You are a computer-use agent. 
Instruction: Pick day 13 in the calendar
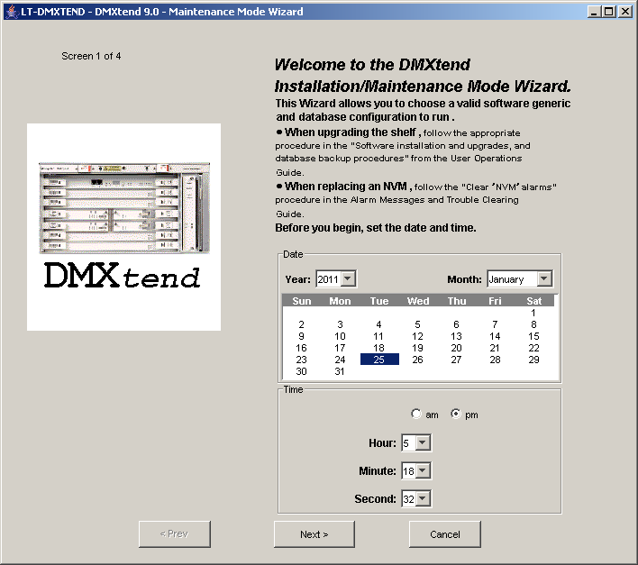point(456,336)
